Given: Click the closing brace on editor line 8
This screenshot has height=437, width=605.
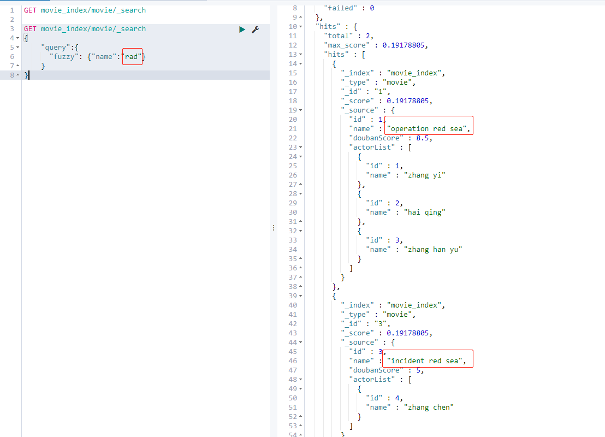Looking at the screenshot, I should 26,75.
